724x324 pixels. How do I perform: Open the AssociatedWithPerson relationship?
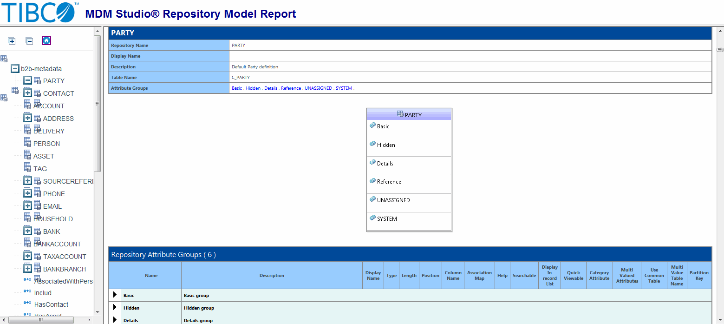pyautogui.click(x=64, y=281)
